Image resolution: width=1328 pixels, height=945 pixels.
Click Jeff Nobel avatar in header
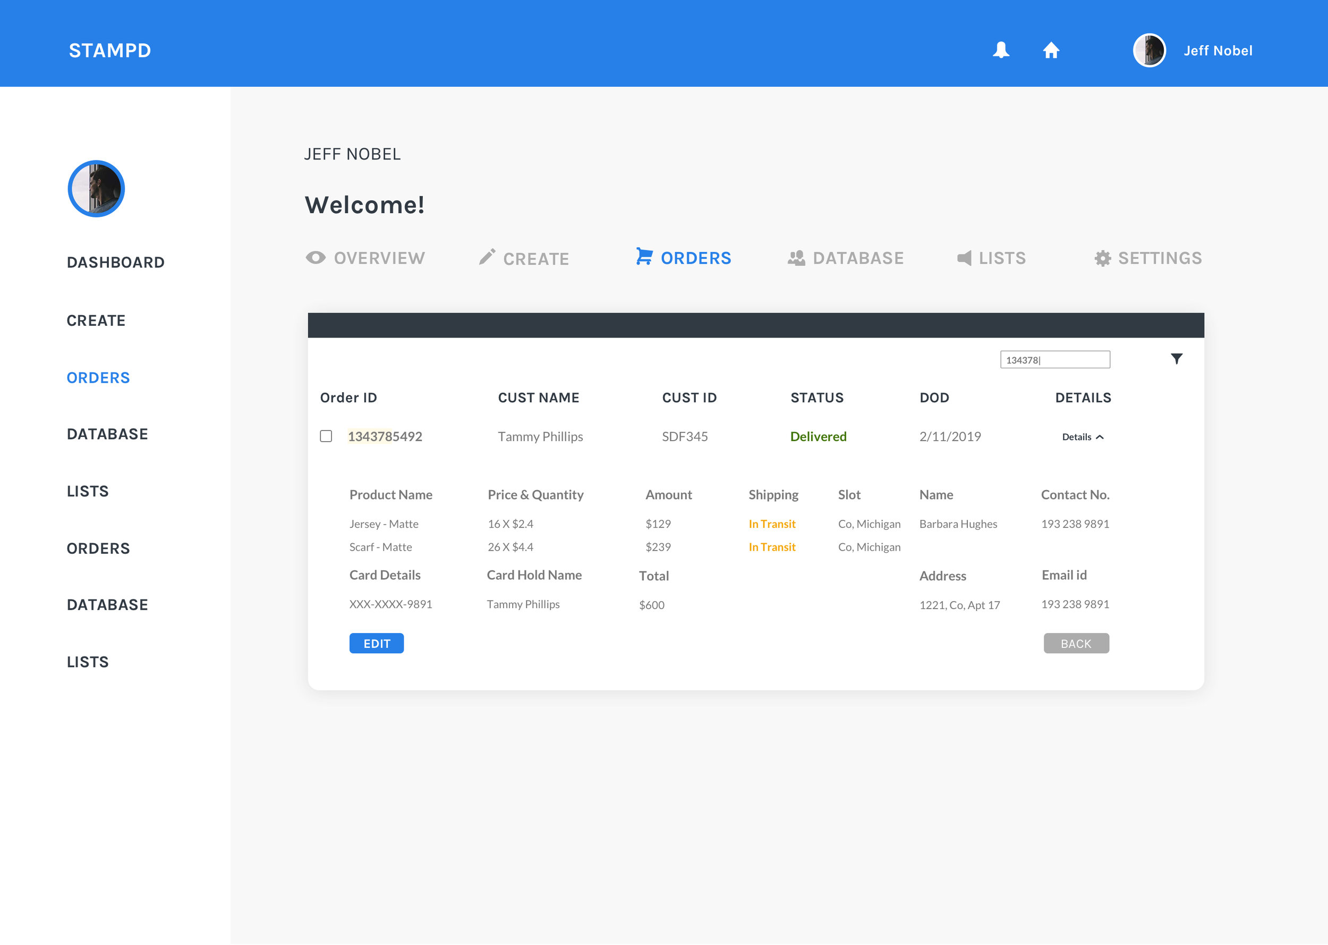coord(1149,50)
